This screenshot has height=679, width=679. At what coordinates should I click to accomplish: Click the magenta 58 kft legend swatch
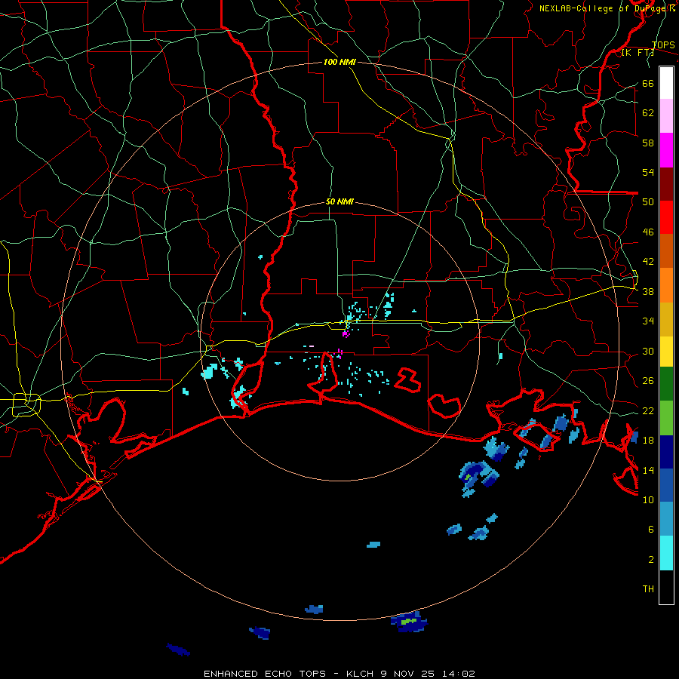666,150
